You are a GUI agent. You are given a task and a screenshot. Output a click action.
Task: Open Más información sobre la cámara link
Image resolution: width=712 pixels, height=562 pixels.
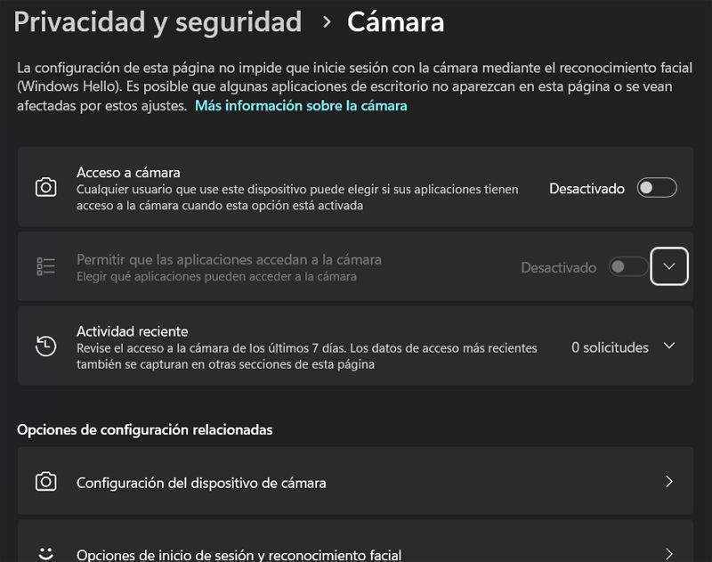(301, 105)
